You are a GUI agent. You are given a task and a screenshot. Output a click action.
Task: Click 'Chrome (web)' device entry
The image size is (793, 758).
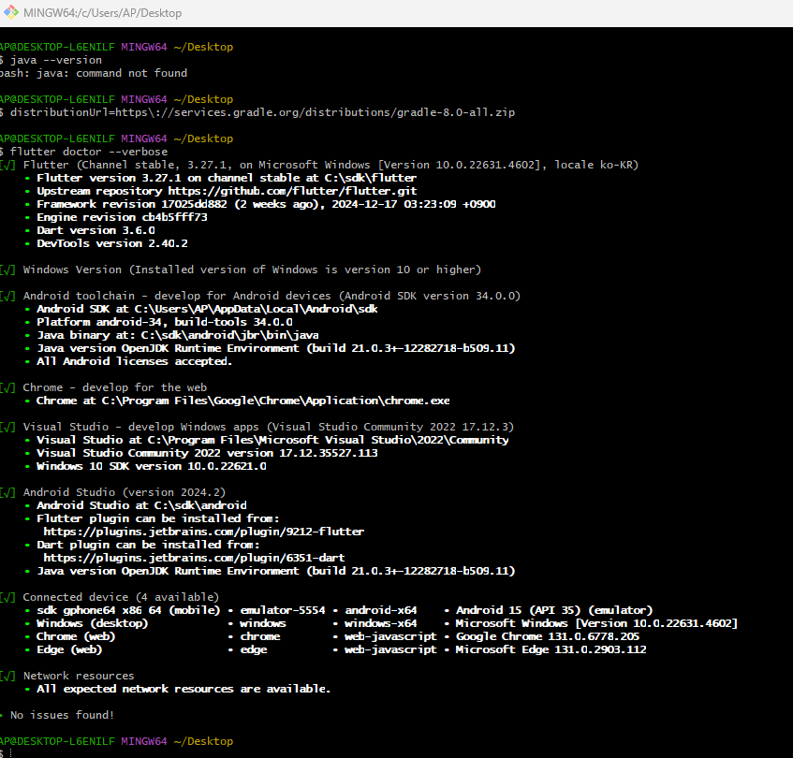click(76, 636)
